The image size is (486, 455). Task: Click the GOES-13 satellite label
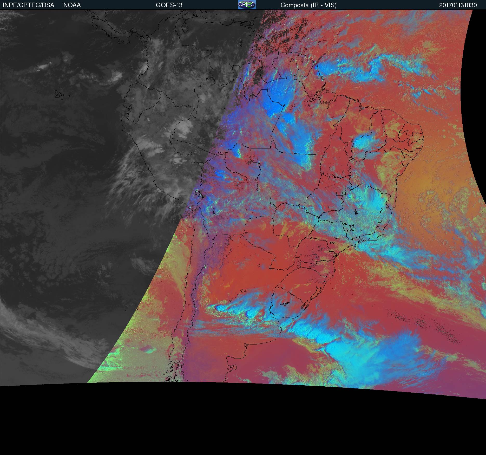[169, 5]
